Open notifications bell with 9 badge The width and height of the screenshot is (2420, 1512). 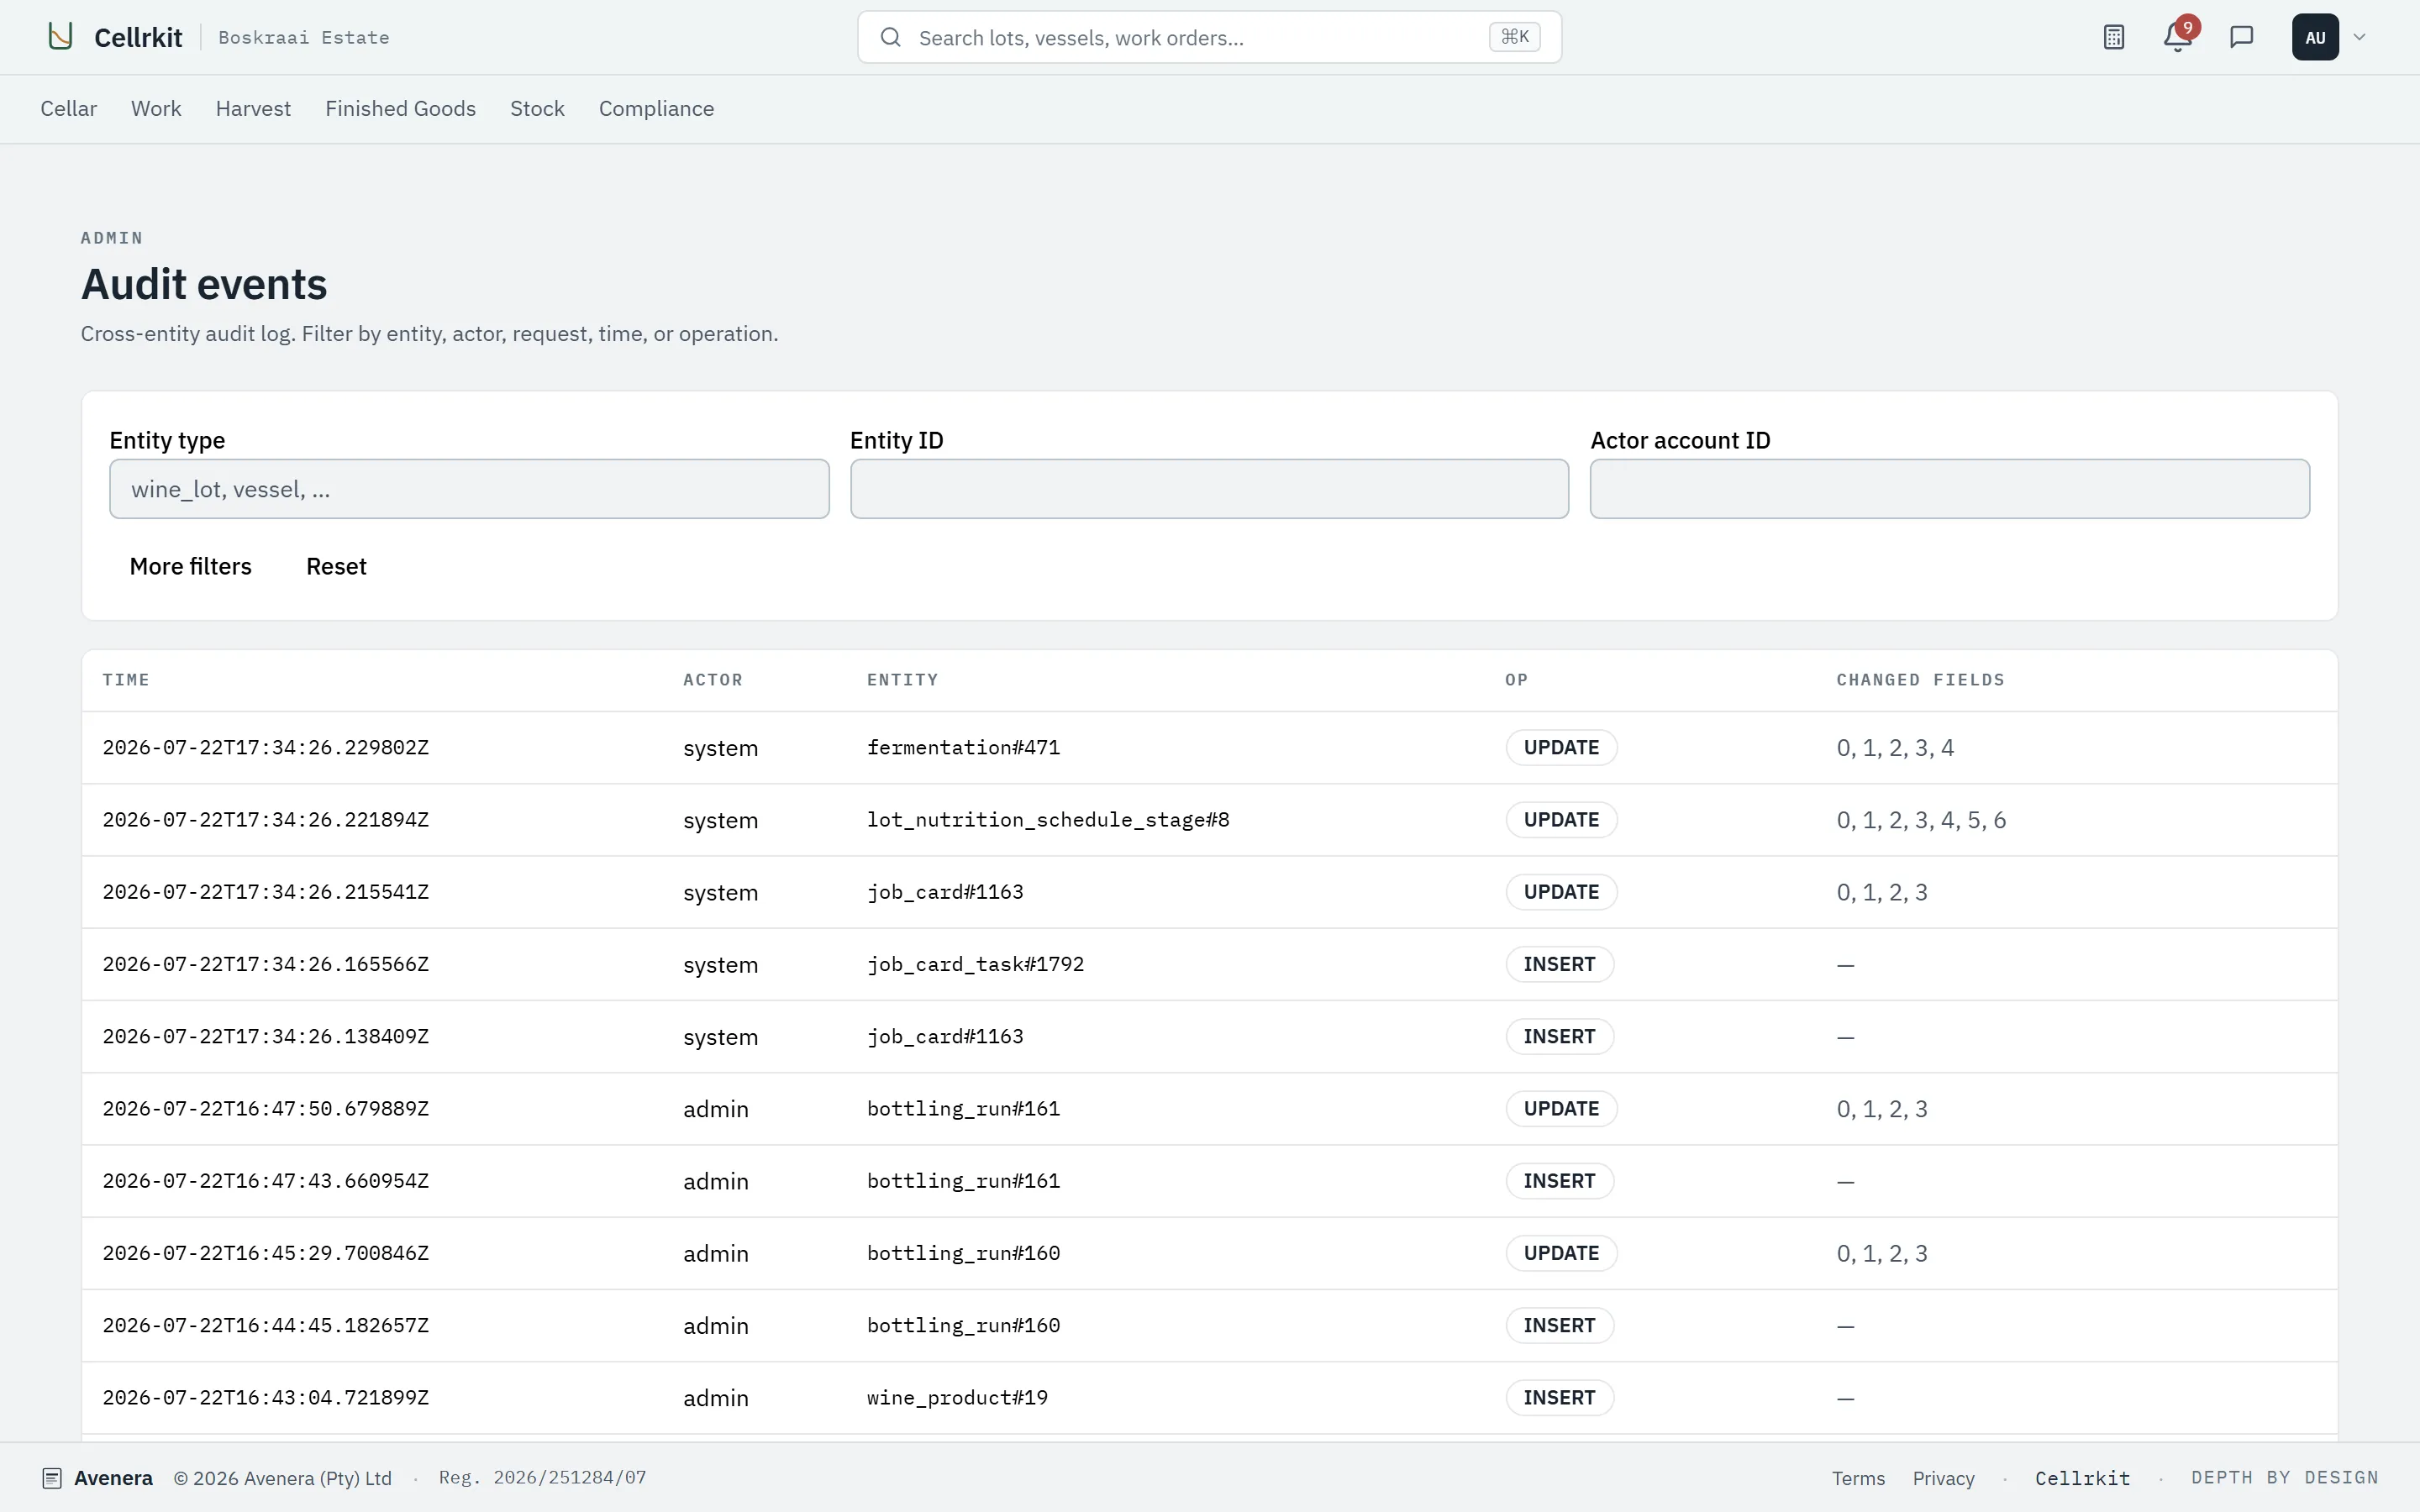pos(2177,37)
